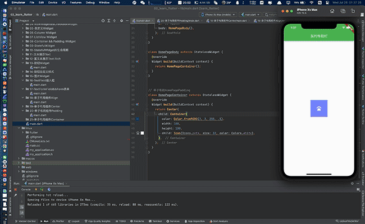Open Project panel settings gear
The image size is (365, 224).
click(121, 21)
